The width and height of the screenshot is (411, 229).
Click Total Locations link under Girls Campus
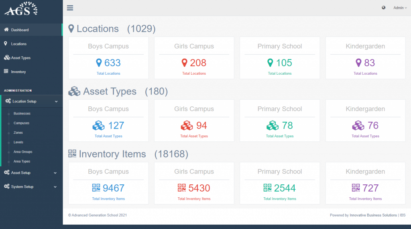(194, 74)
